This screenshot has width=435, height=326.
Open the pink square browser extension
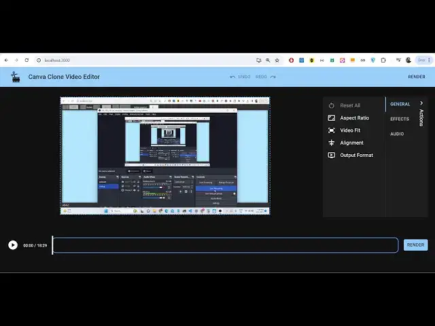tap(342, 60)
